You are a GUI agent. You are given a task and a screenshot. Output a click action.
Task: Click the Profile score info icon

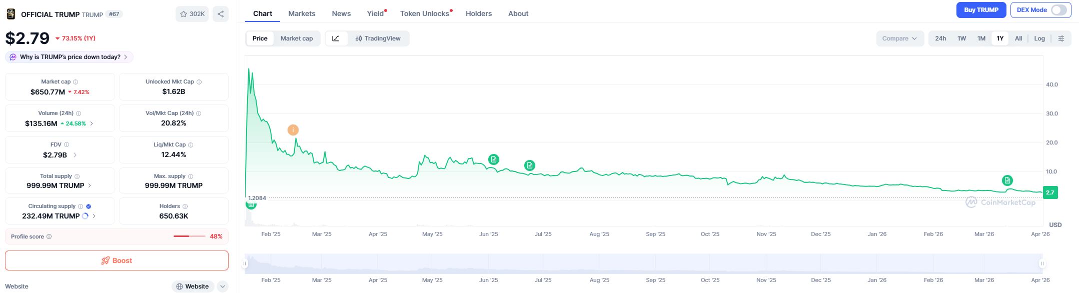(49, 237)
